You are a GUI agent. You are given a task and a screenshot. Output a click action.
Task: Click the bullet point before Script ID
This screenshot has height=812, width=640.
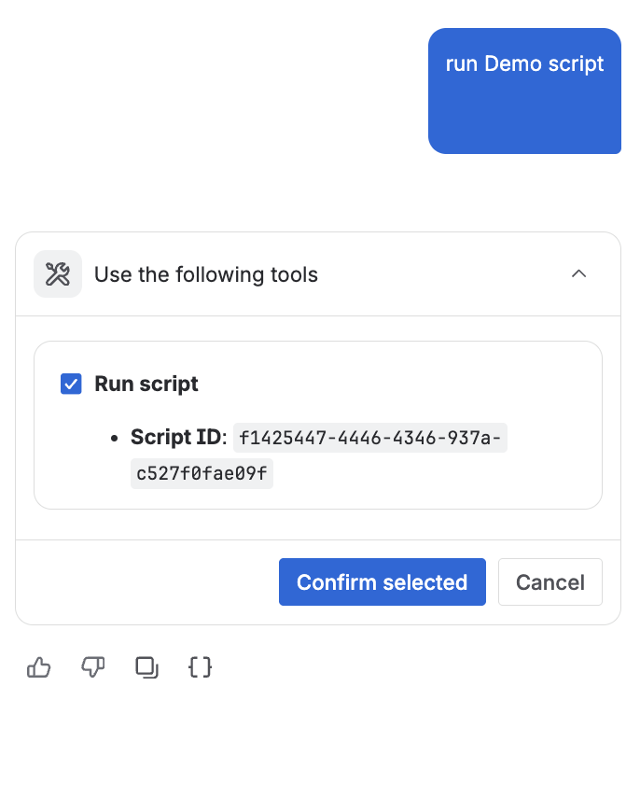point(114,438)
